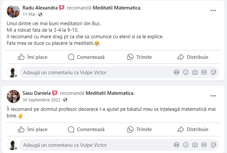Add a GIF to first post's comment
227x153 pixels.
pyautogui.click(x=204, y=72)
